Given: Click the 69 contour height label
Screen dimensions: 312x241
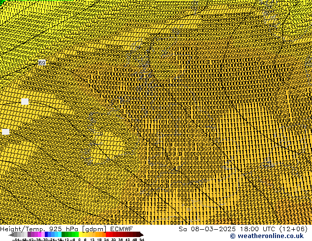Looking at the screenshot, I should [x=42, y=63].
